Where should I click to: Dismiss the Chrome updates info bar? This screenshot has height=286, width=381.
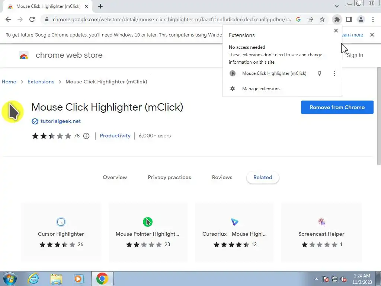click(372, 35)
